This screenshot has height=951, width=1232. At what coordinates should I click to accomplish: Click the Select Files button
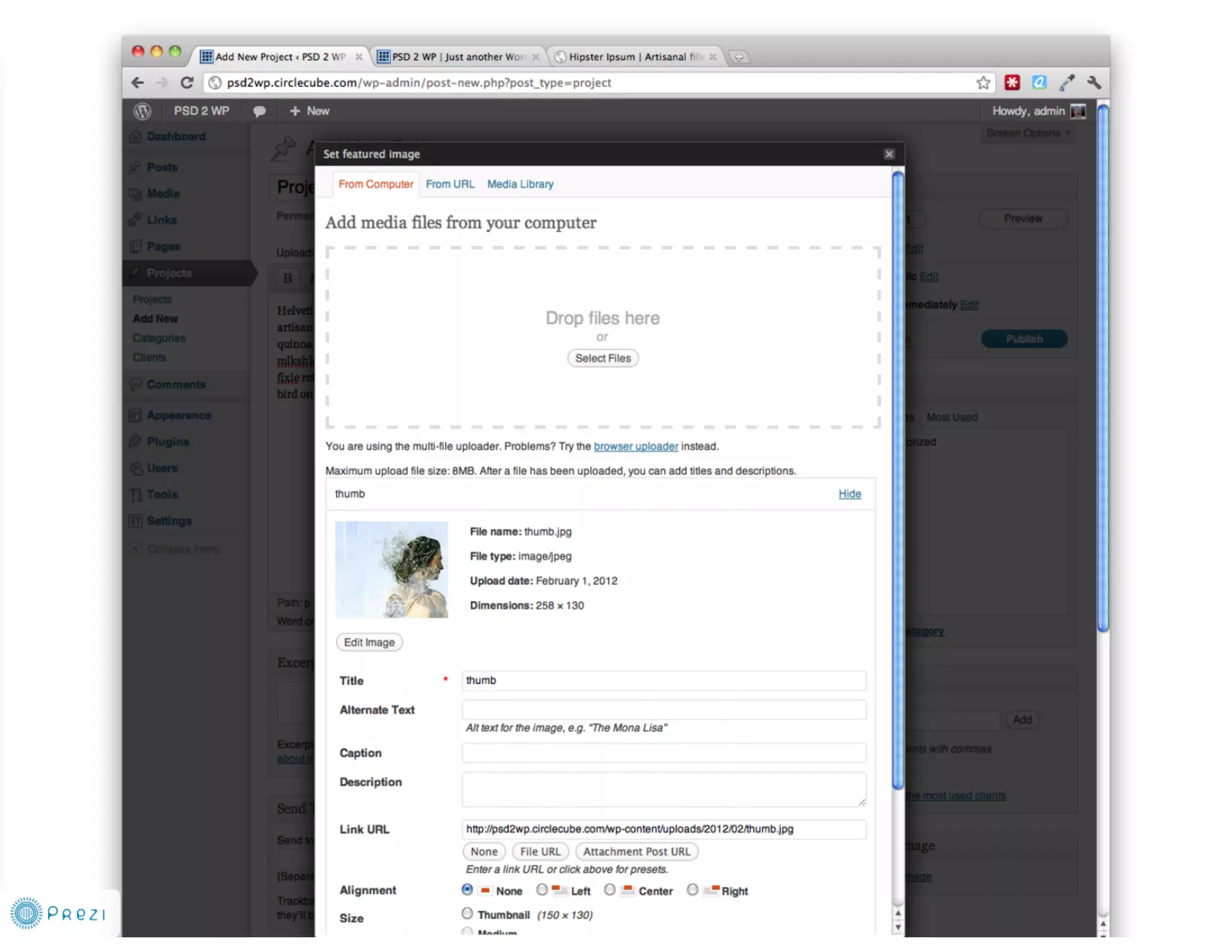pyautogui.click(x=603, y=358)
